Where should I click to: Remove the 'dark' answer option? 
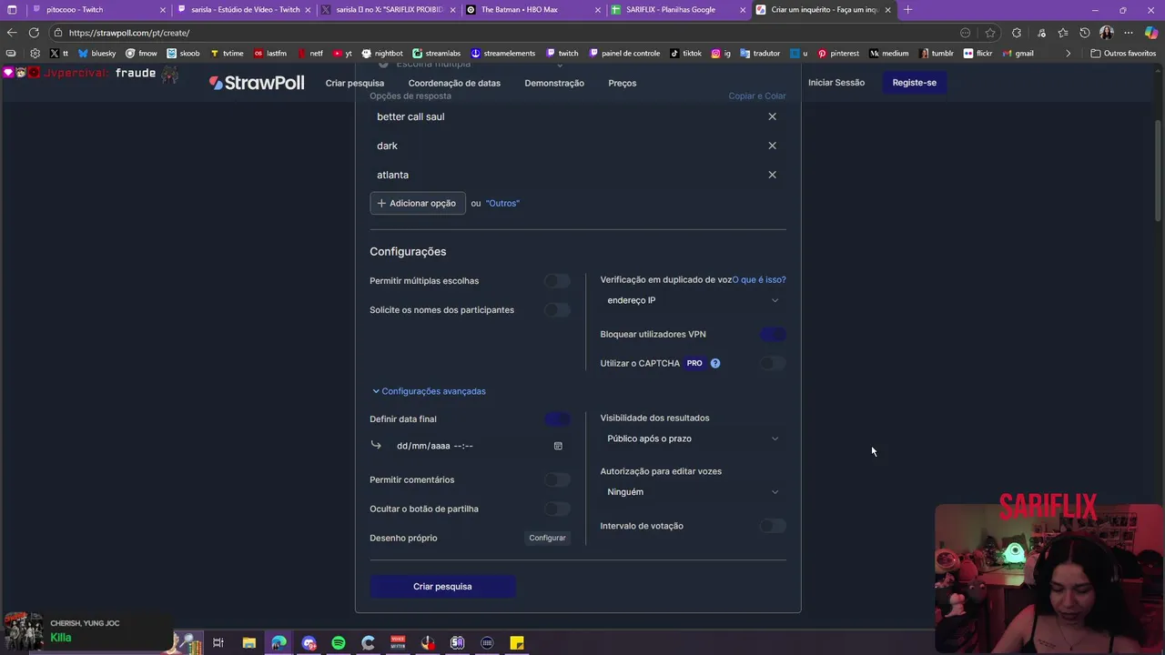tap(772, 146)
